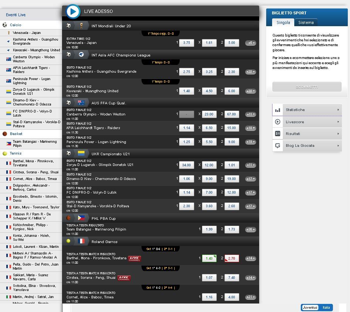This screenshot has width=350, height=312.
Task: Click the Basket basketball sidebar icon
Action: (x=5, y=134)
